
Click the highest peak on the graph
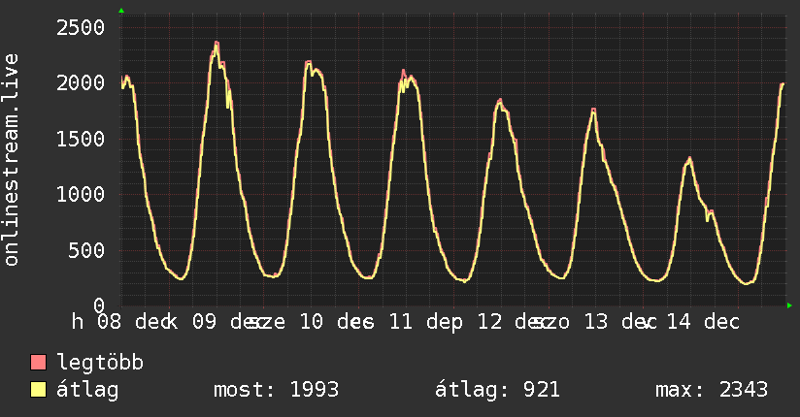coord(217,44)
